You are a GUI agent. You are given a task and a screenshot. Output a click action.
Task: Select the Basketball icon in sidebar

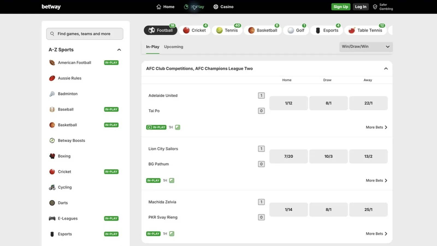[x=52, y=125]
